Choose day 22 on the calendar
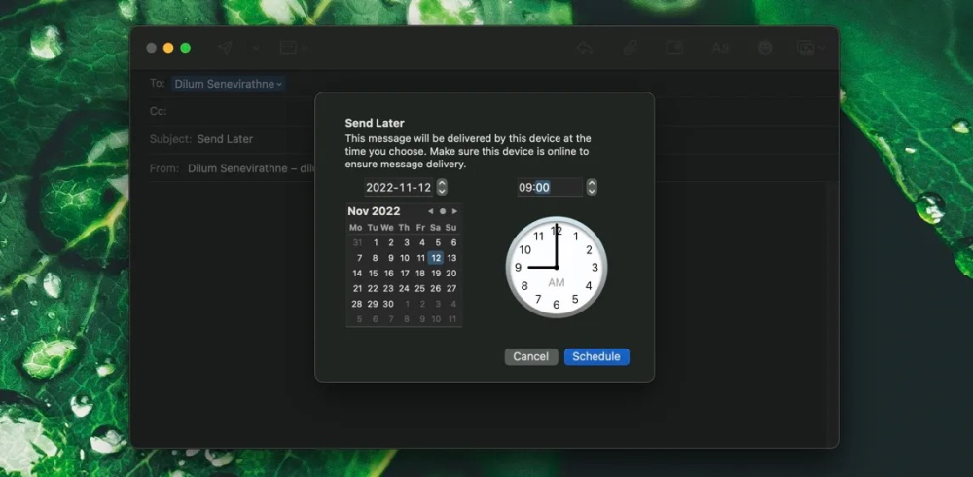The width and height of the screenshot is (973, 477). tap(373, 289)
